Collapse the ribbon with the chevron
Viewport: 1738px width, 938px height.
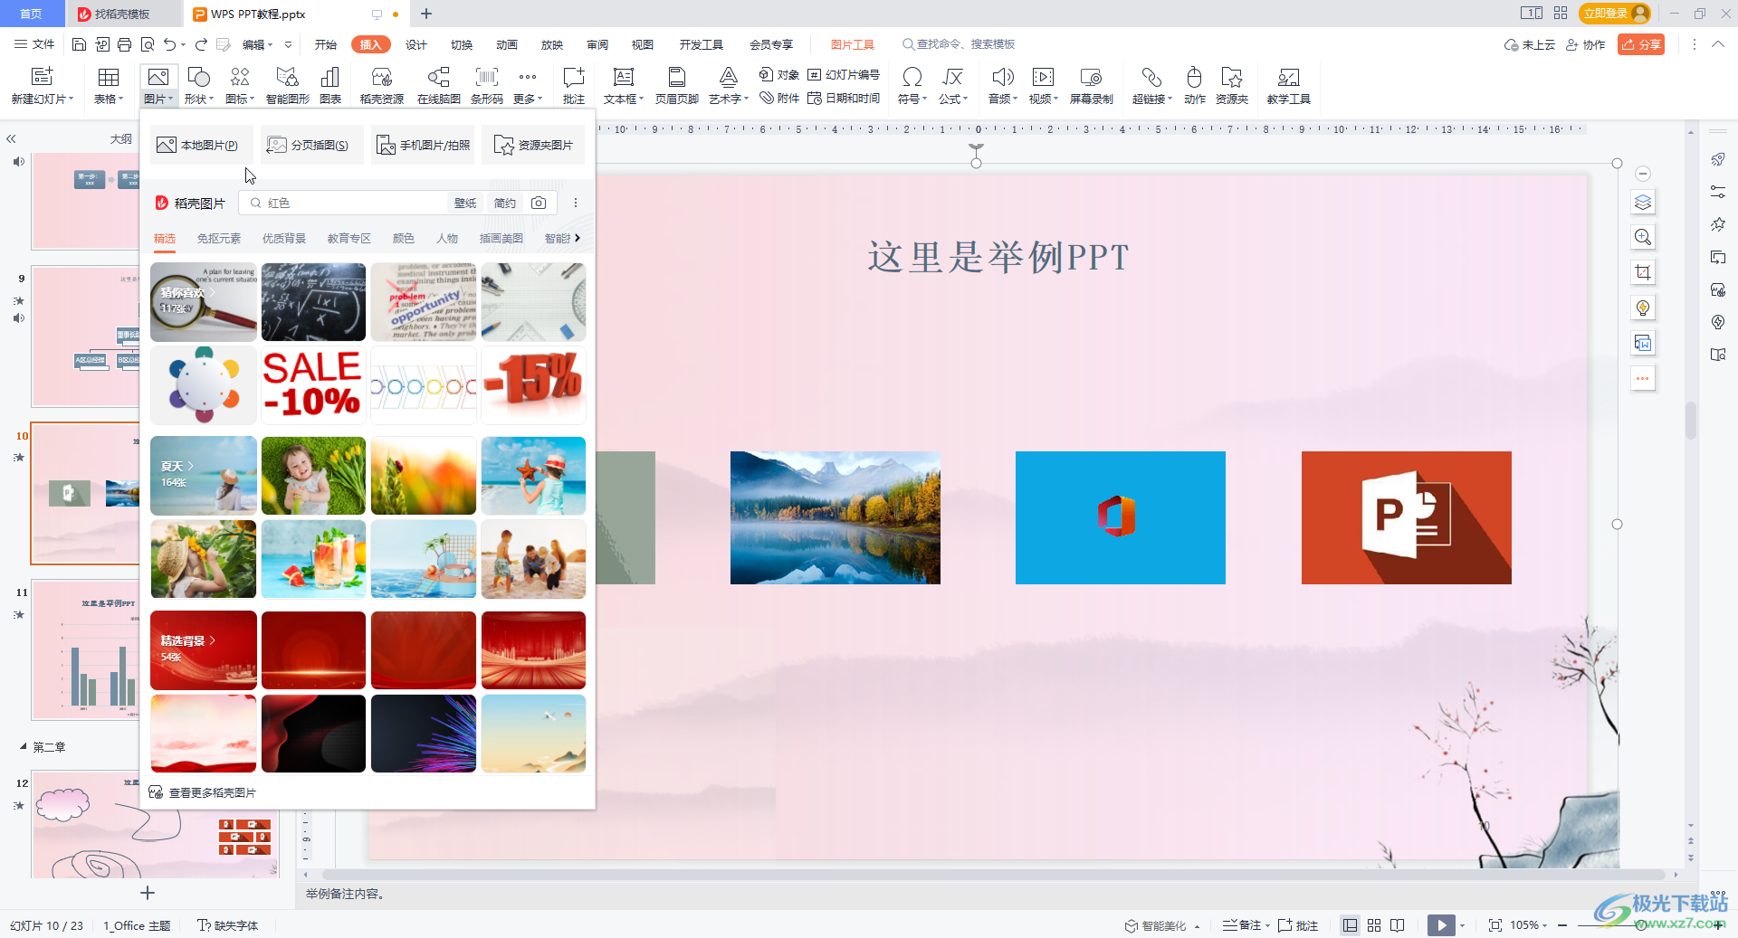pyautogui.click(x=1718, y=43)
